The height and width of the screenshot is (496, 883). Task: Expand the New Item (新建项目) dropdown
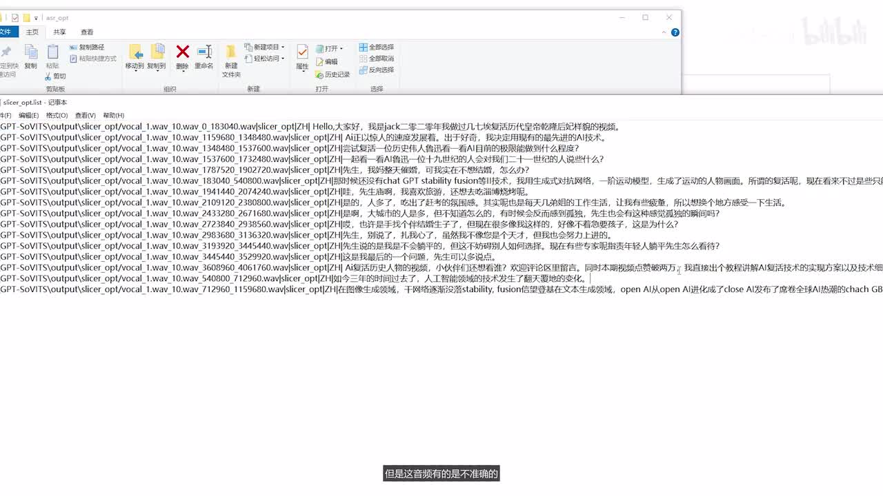point(268,48)
